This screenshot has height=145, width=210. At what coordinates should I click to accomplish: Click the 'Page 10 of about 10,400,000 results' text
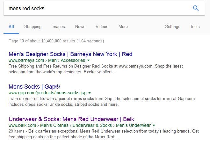(x=56, y=41)
